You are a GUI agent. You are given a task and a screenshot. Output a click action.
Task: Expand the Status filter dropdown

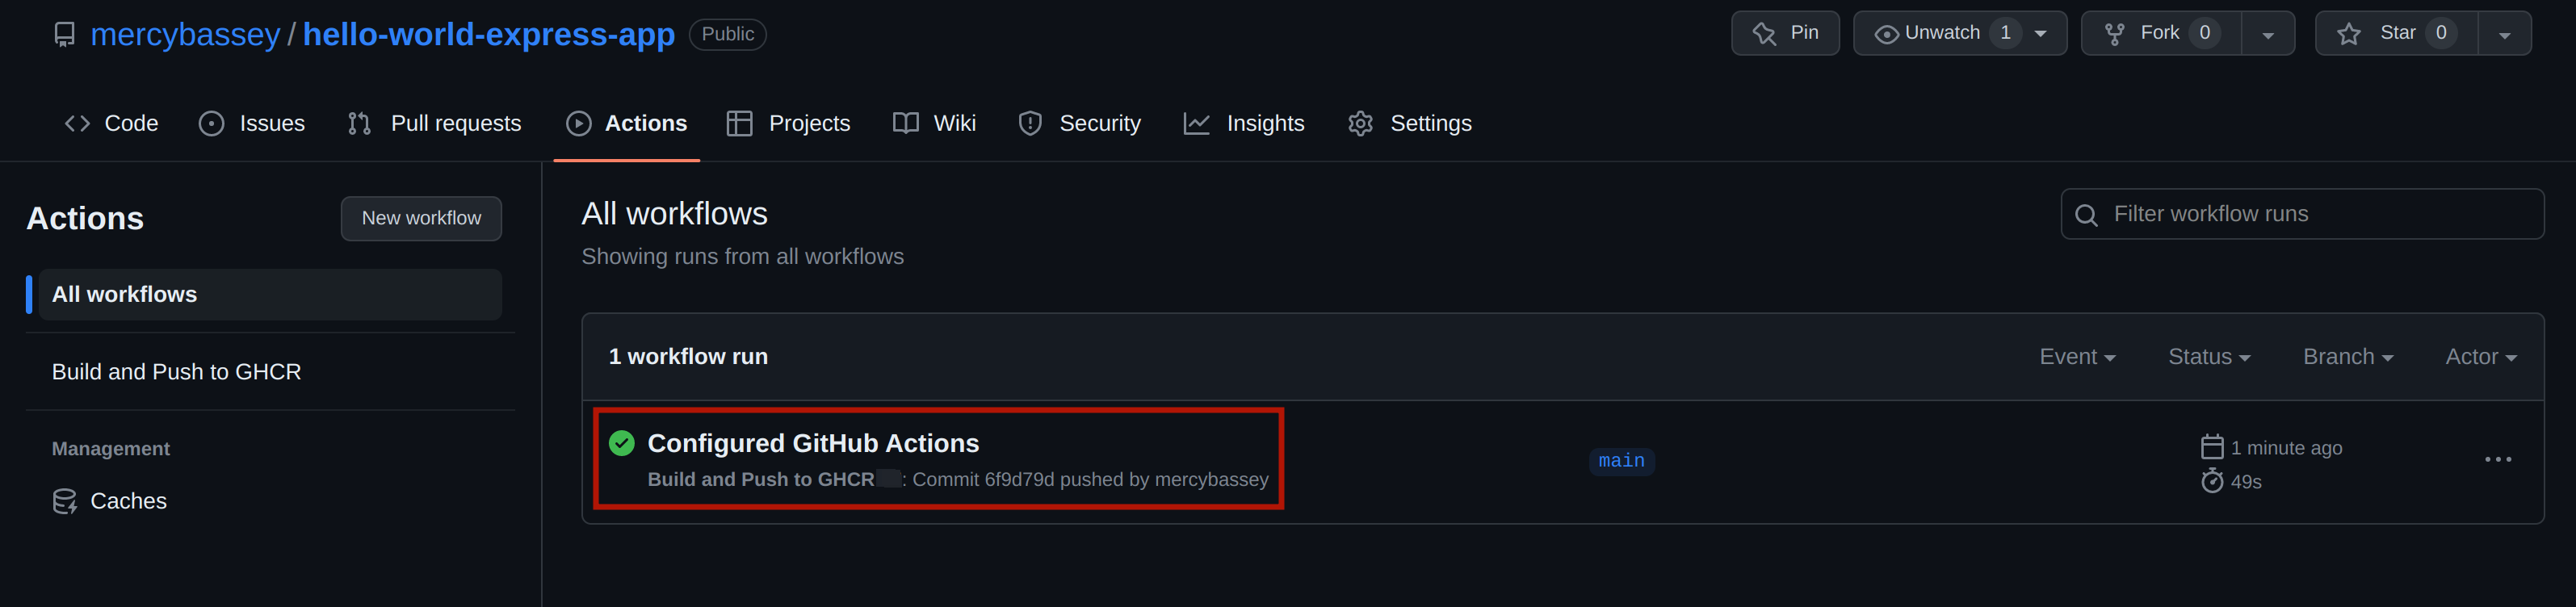point(2208,357)
